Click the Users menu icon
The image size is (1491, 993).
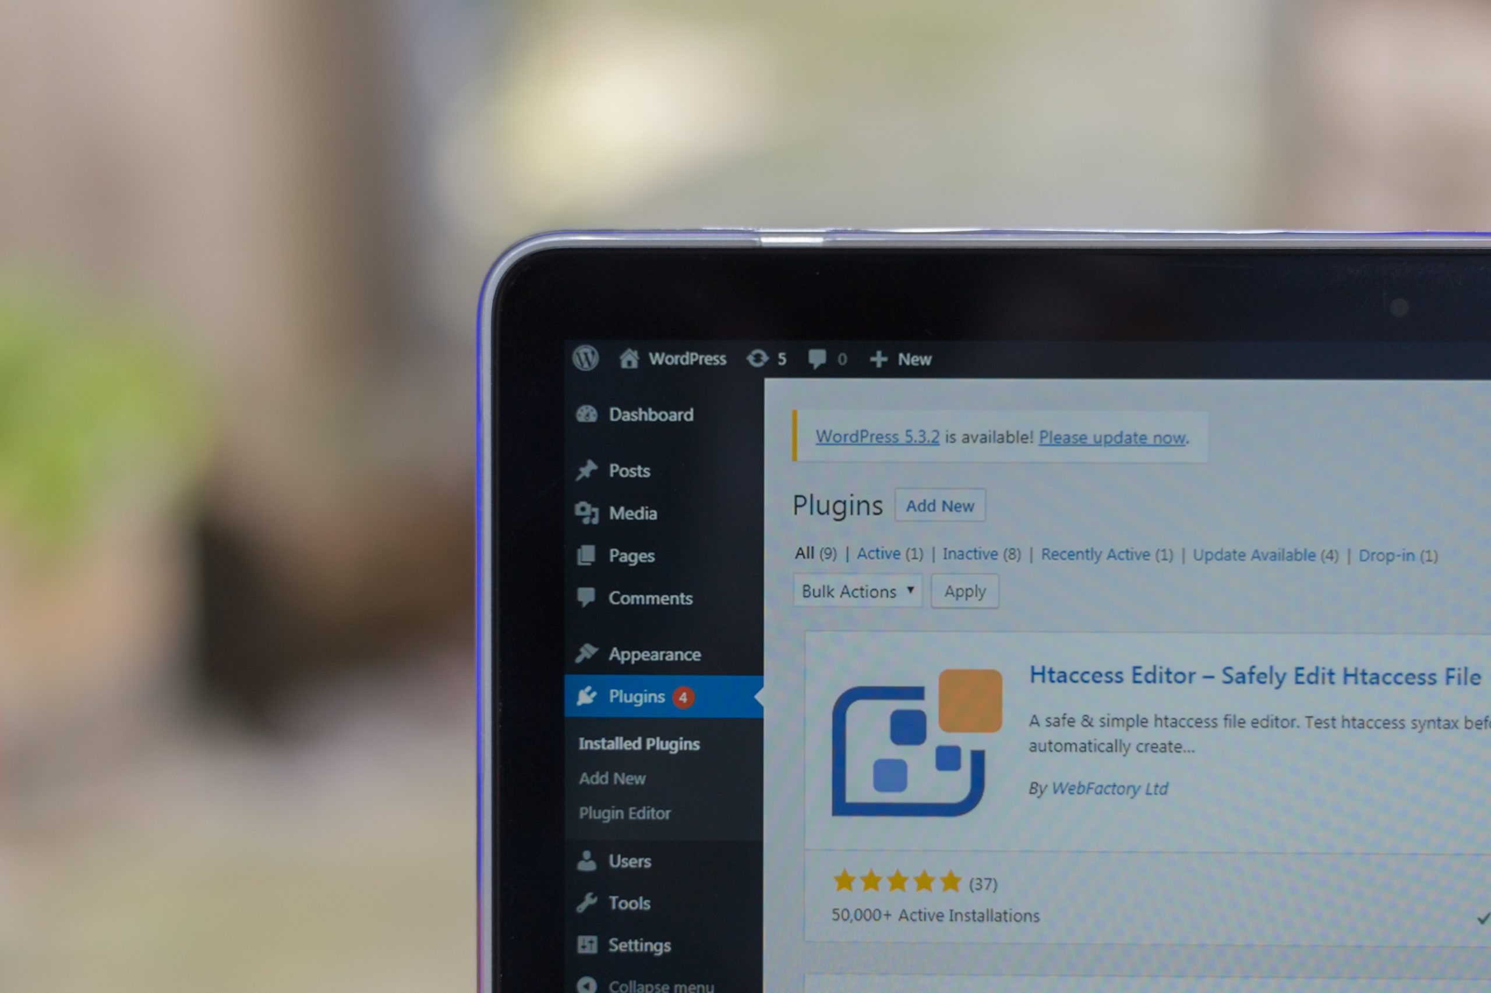coord(584,860)
